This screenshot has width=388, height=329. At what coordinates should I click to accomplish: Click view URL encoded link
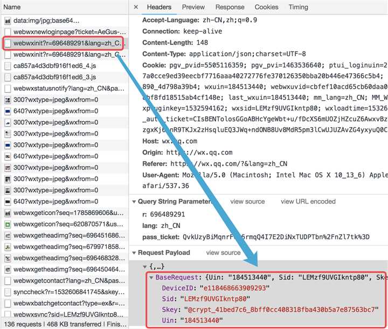308,202
